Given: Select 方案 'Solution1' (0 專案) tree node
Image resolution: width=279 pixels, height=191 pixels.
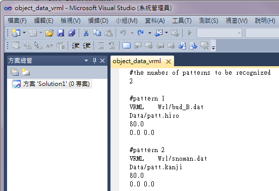Looking at the screenshot, I should 51,84.
